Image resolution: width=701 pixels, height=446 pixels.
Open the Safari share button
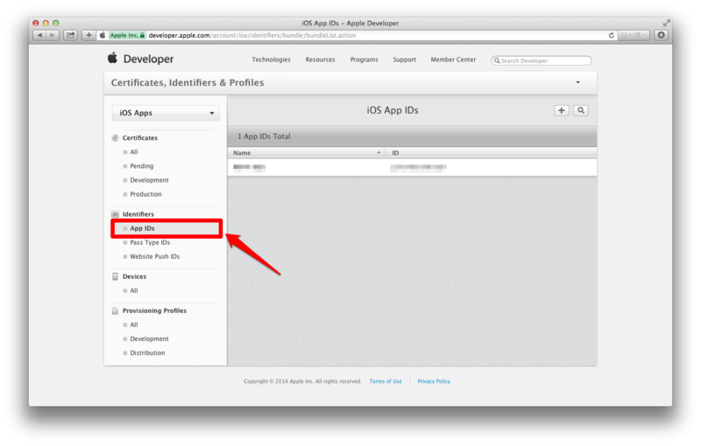(70, 35)
